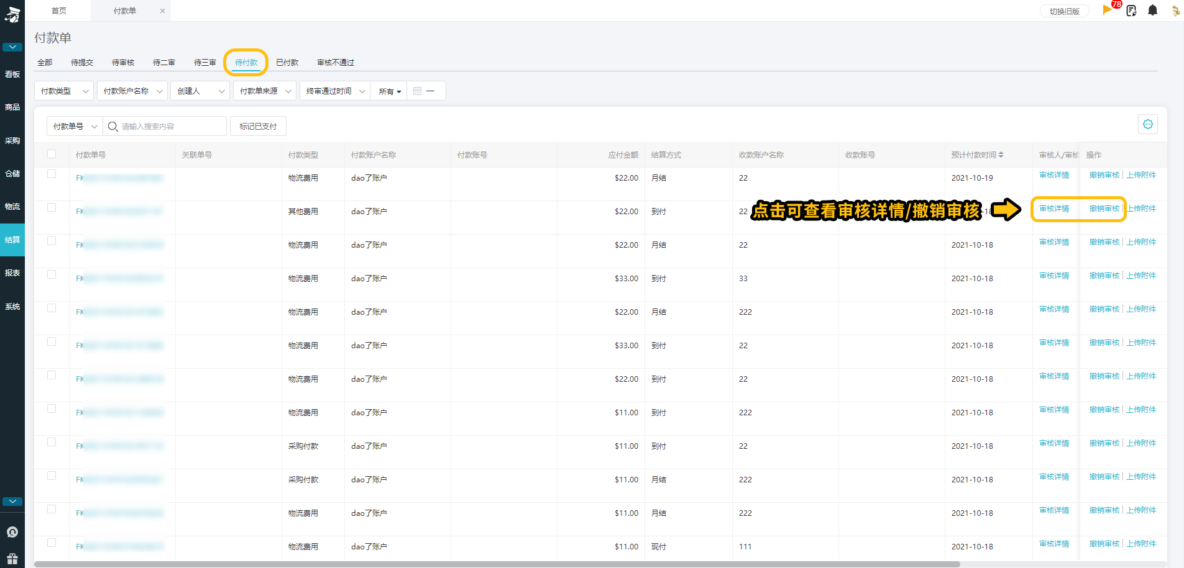Open the calendar date picker icon
1184x568 pixels.
point(417,91)
